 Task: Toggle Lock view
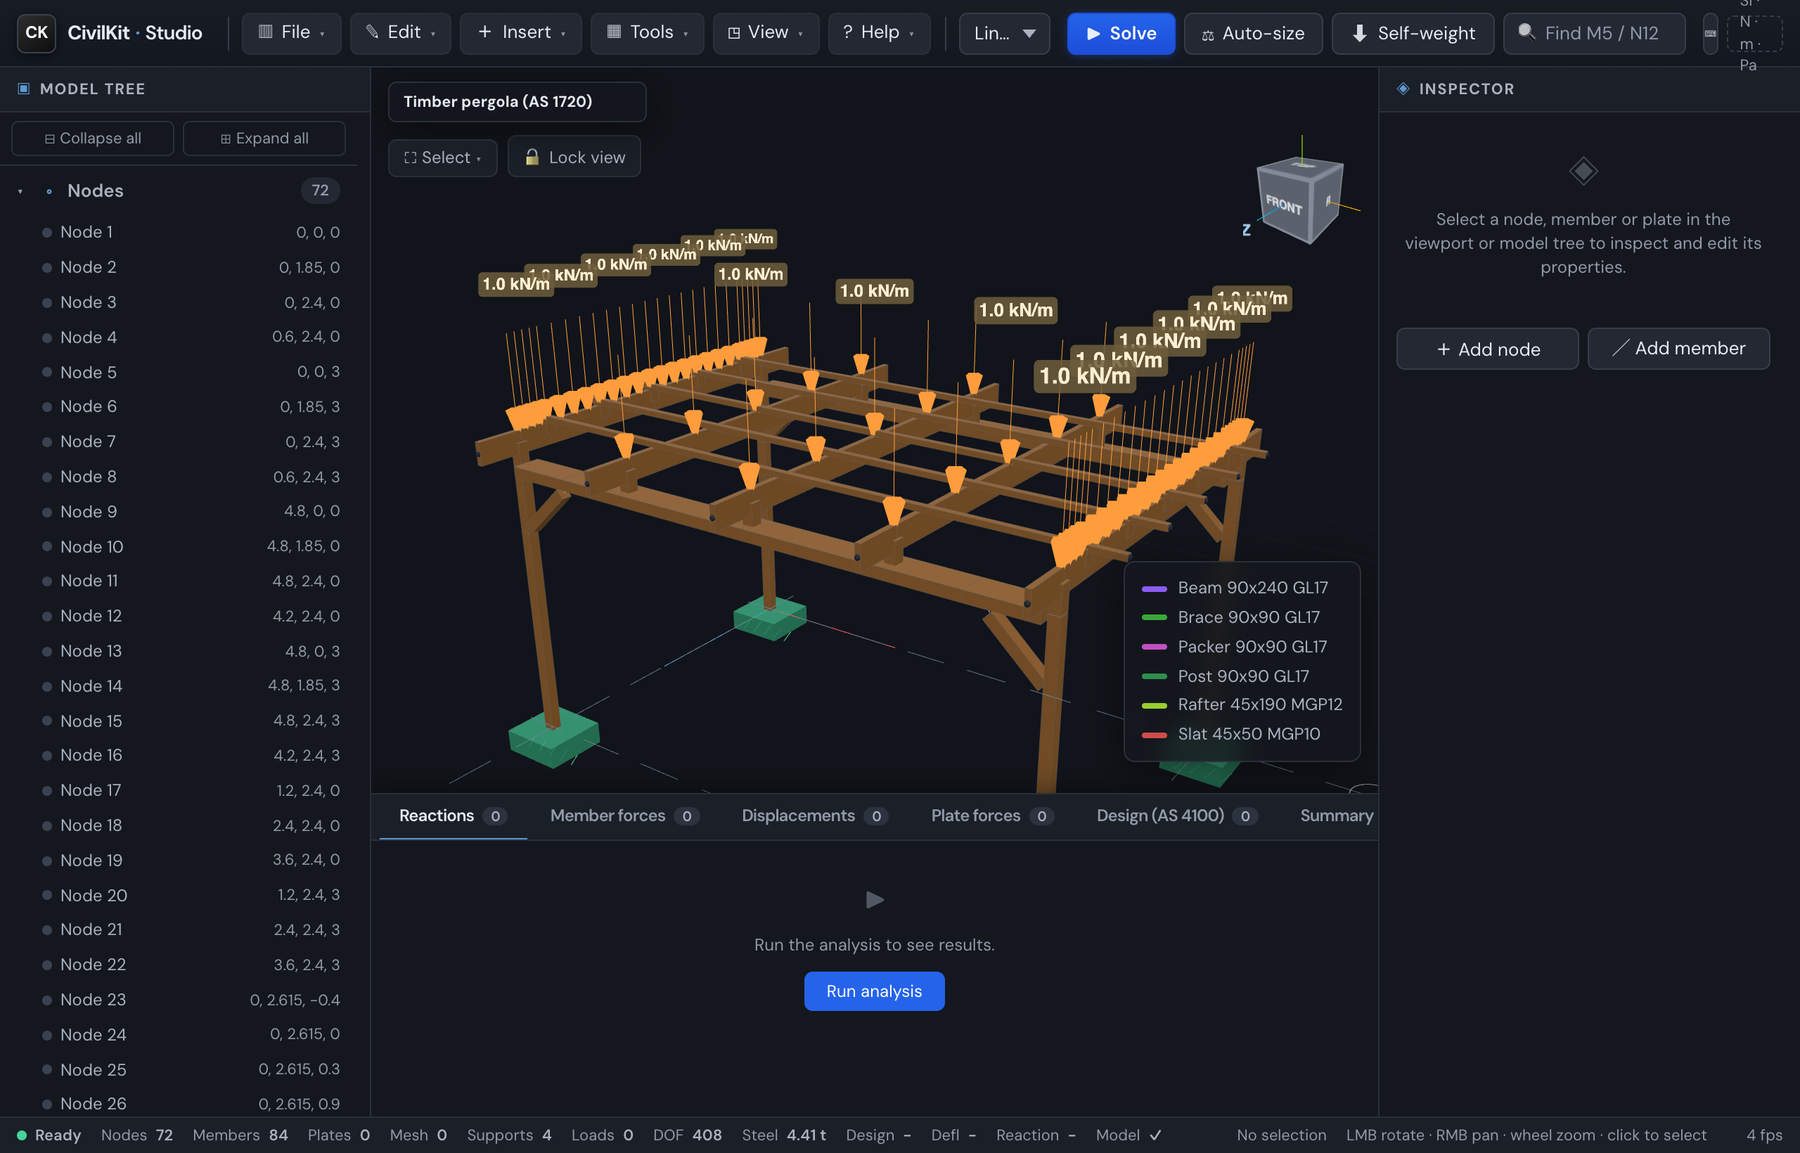pyautogui.click(x=574, y=157)
